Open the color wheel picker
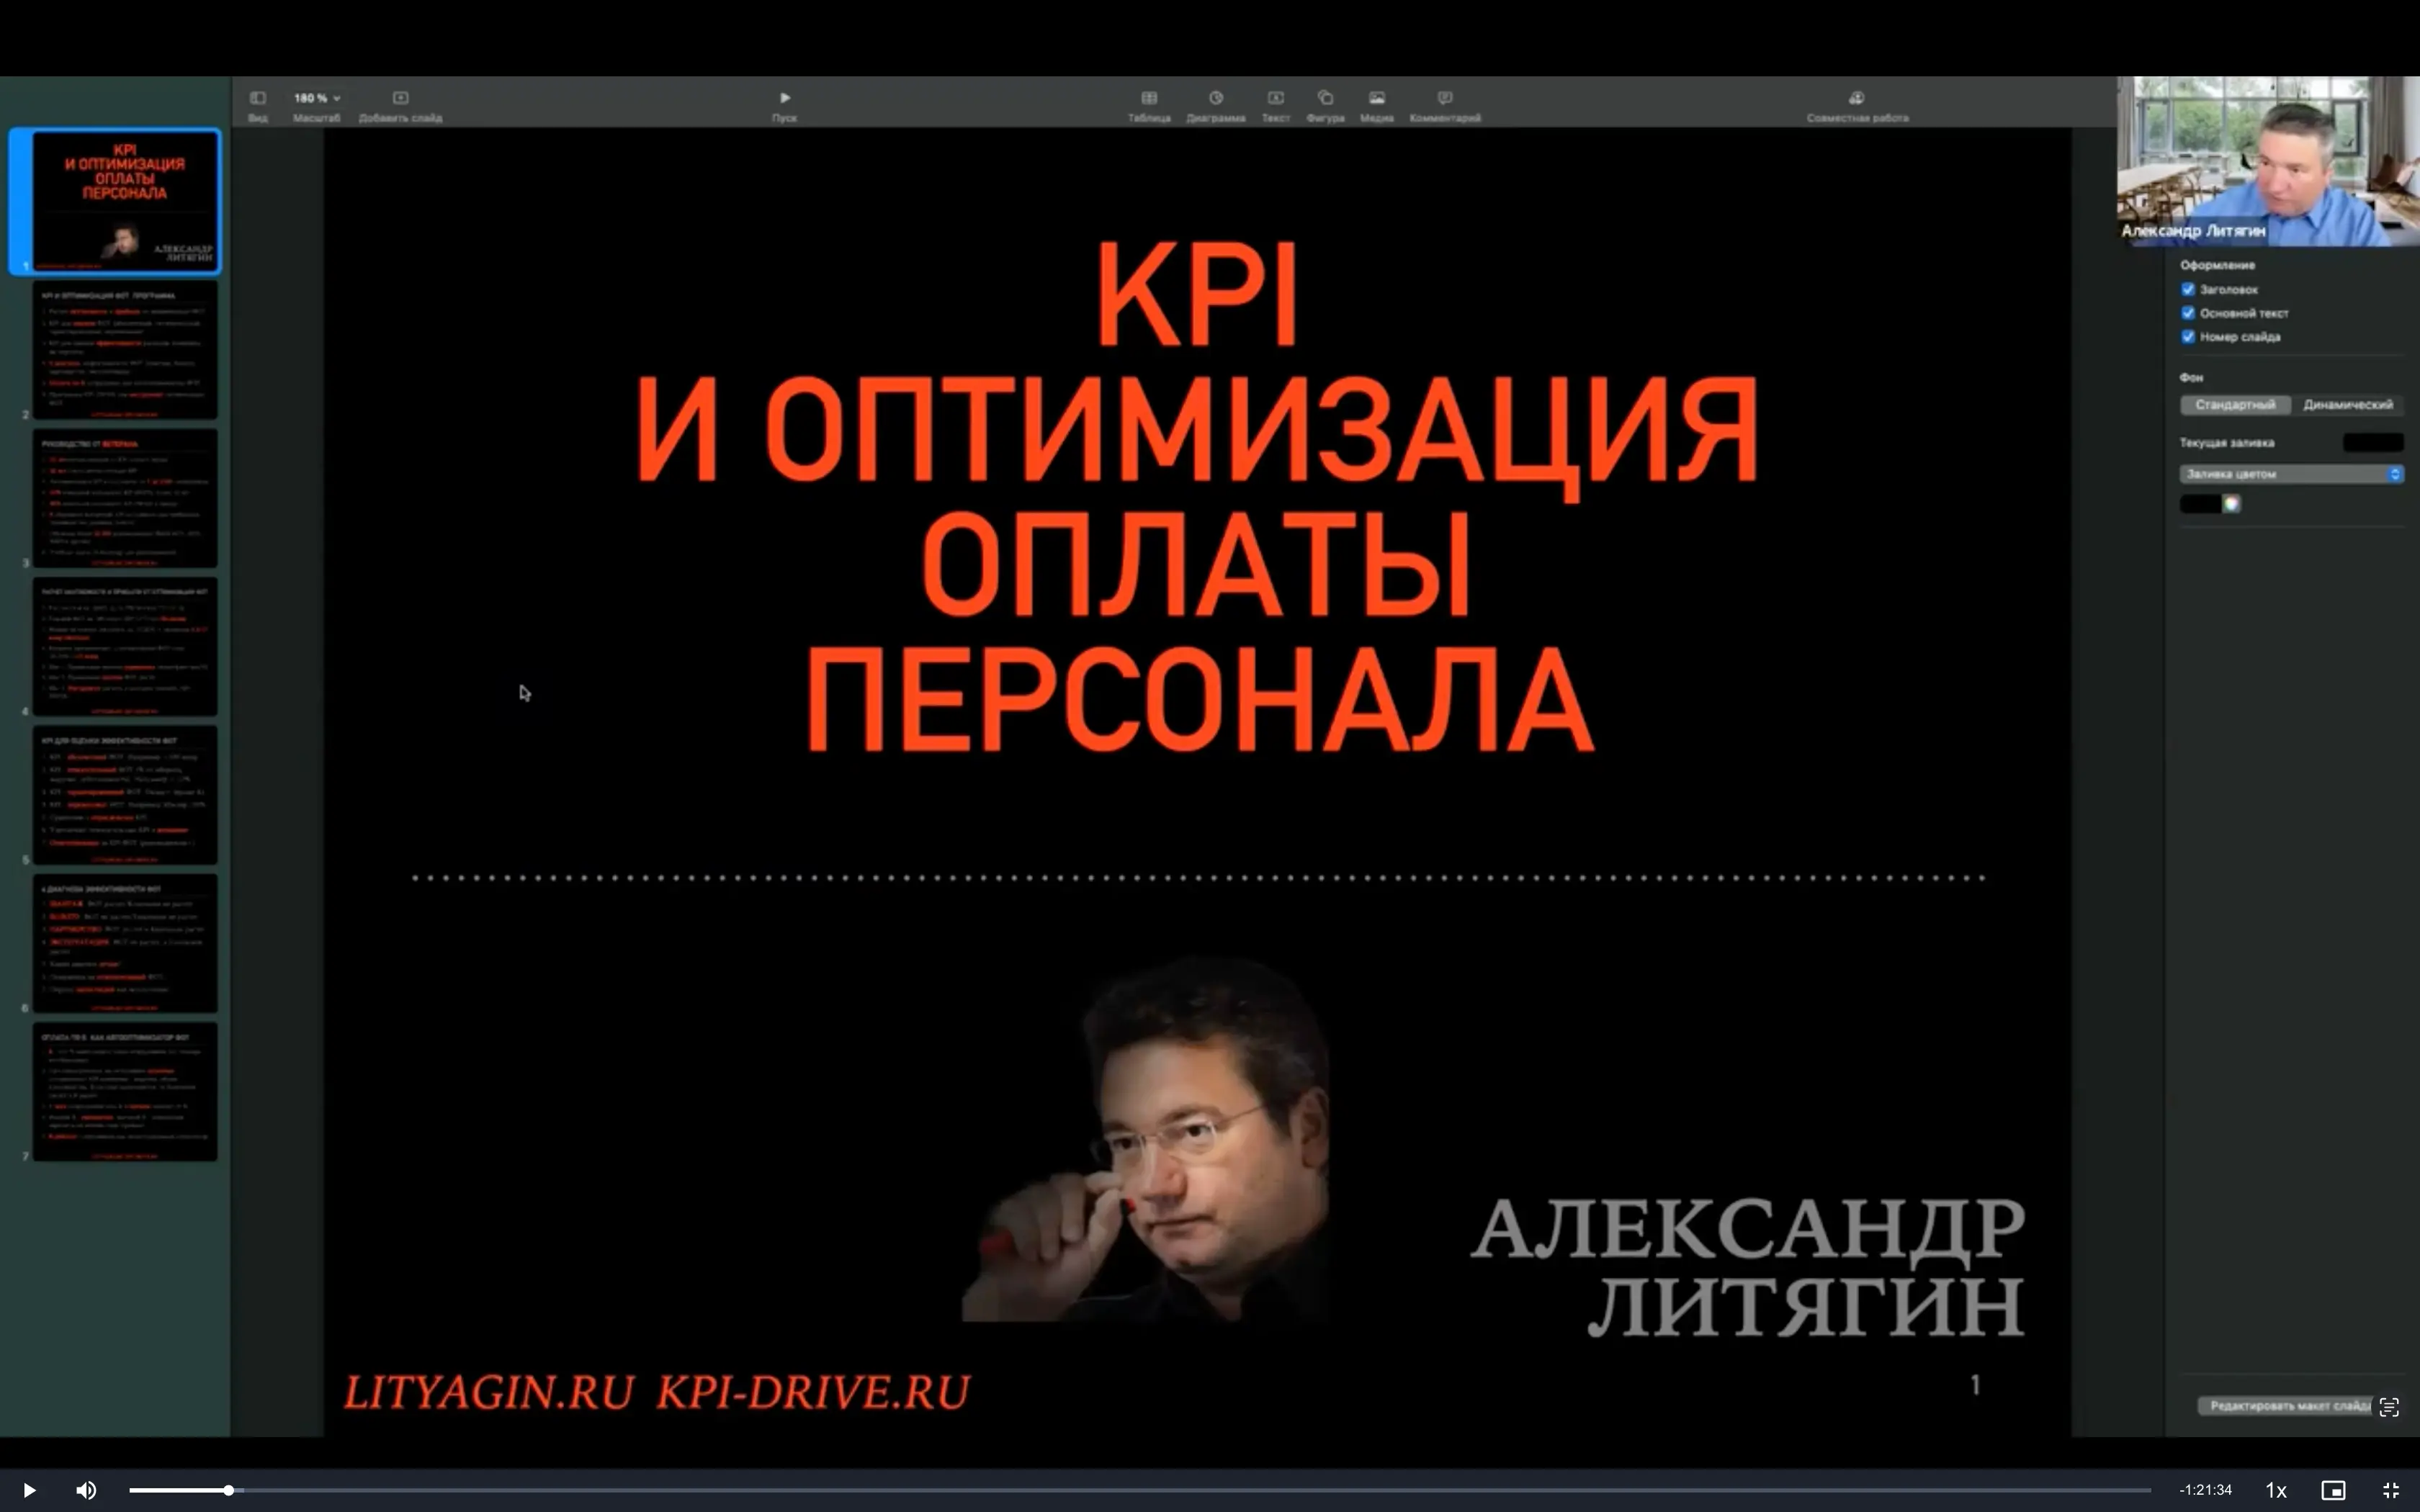 coord(2231,504)
